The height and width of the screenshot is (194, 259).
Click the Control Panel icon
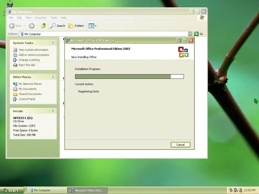tap(15, 99)
